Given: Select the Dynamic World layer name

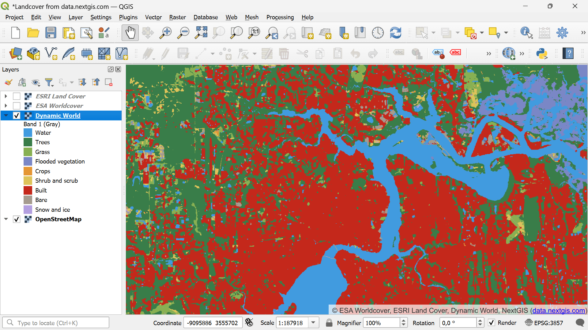Looking at the screenshot, I should [x=58, y=116].
